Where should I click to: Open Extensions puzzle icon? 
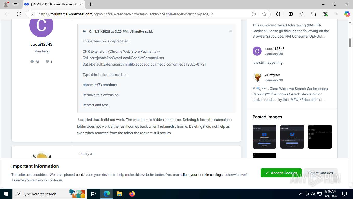(x=278, y=14)
